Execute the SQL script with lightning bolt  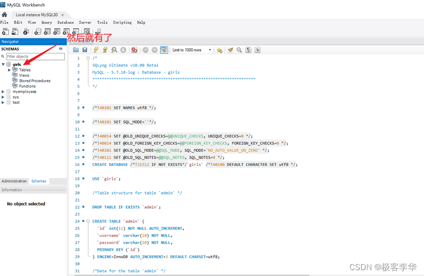pos(96,50)
